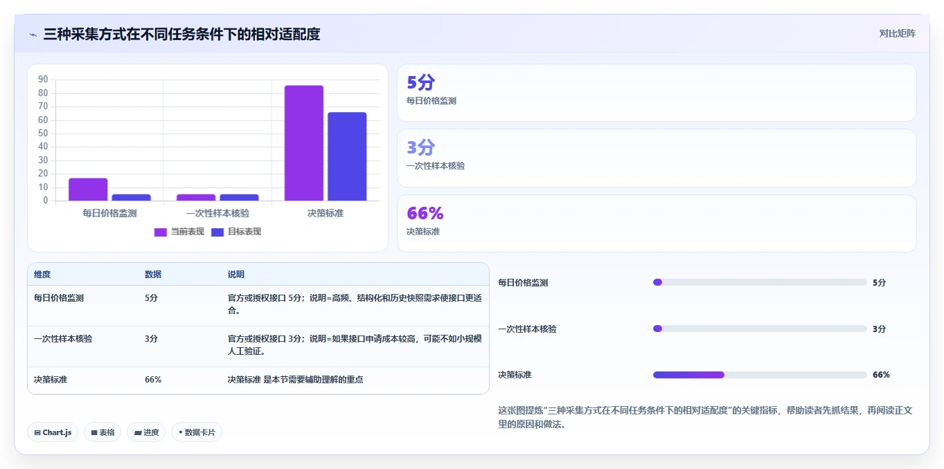The height and width of the screenshot is (469, 944).
Task: Click the page title 三种采集方式 heading
Action: (181, 34)
